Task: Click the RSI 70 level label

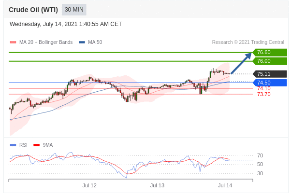Action: point(260,156)
